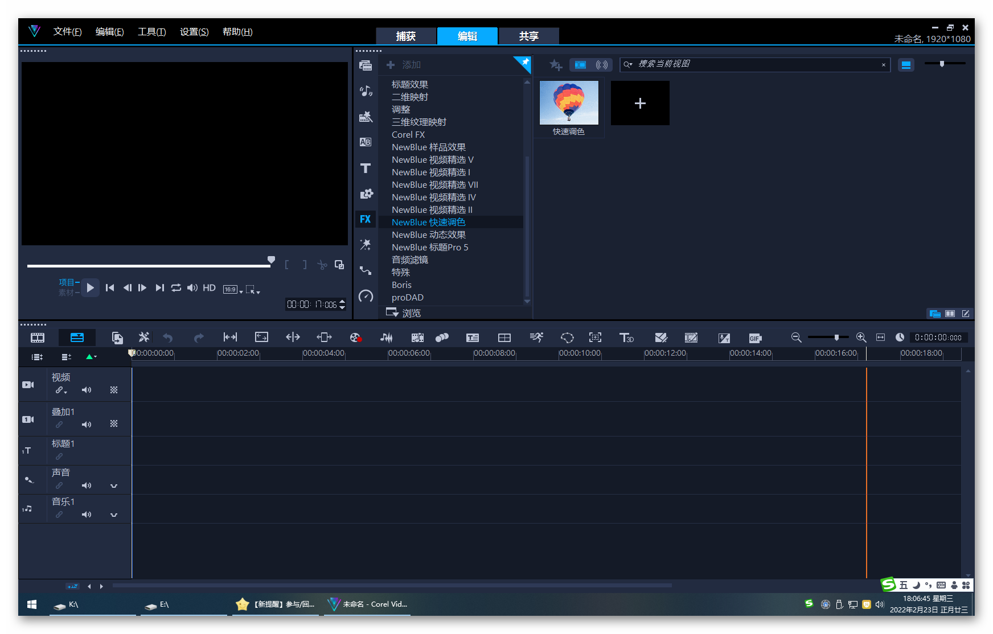Screen dimensions: 993x634
Task: Click the Split clip scissors icon
Action: point(322,265)
